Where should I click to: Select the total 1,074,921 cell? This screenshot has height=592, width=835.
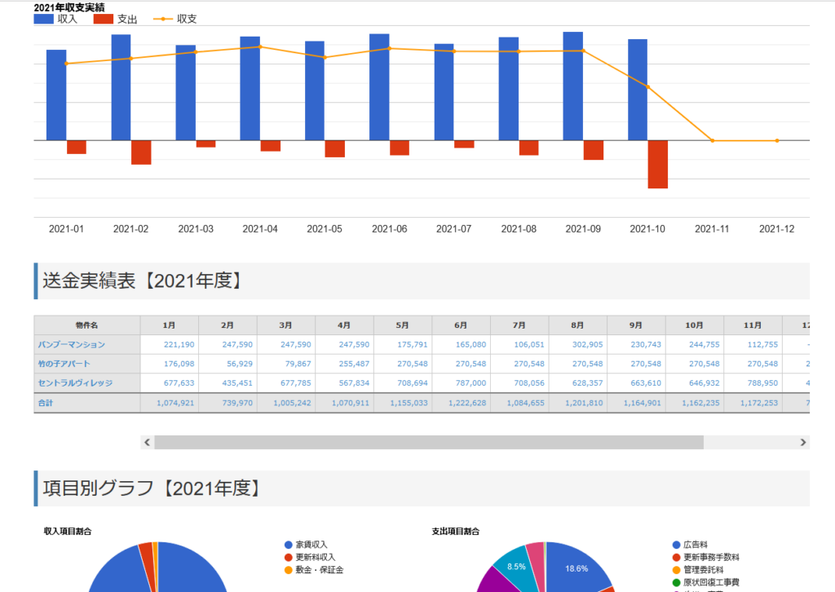point(175,403)
